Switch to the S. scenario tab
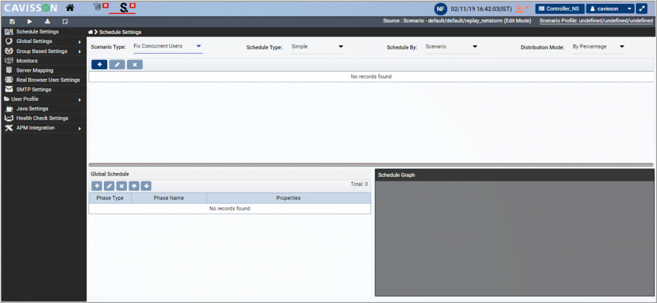Screen dimensions: 657x303 coord(123,8)
